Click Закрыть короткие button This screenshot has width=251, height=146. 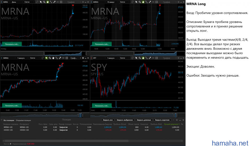[162, 120]
